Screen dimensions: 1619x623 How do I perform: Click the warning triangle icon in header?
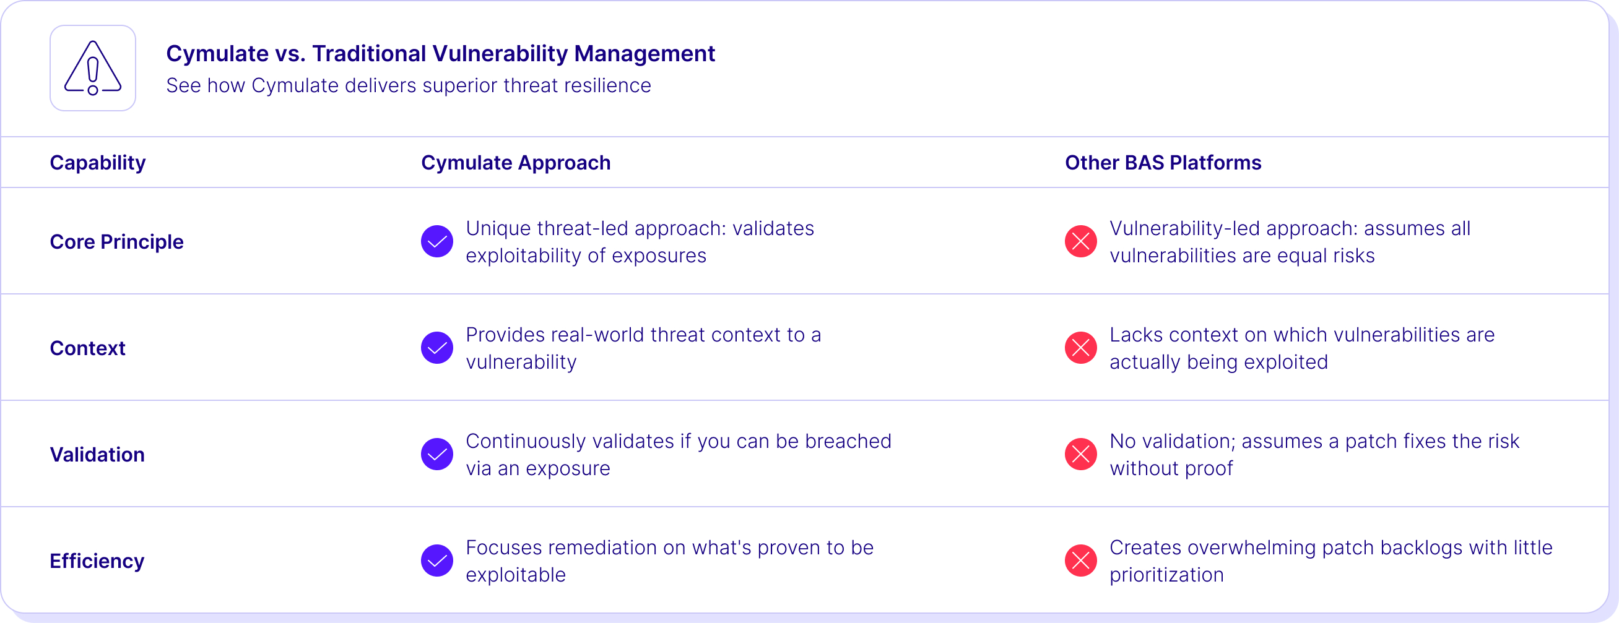(x=93, y=68)
